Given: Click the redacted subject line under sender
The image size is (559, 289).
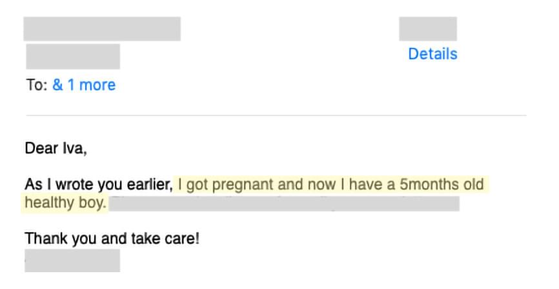Looking at the screenshot, I should pos(73,56).
